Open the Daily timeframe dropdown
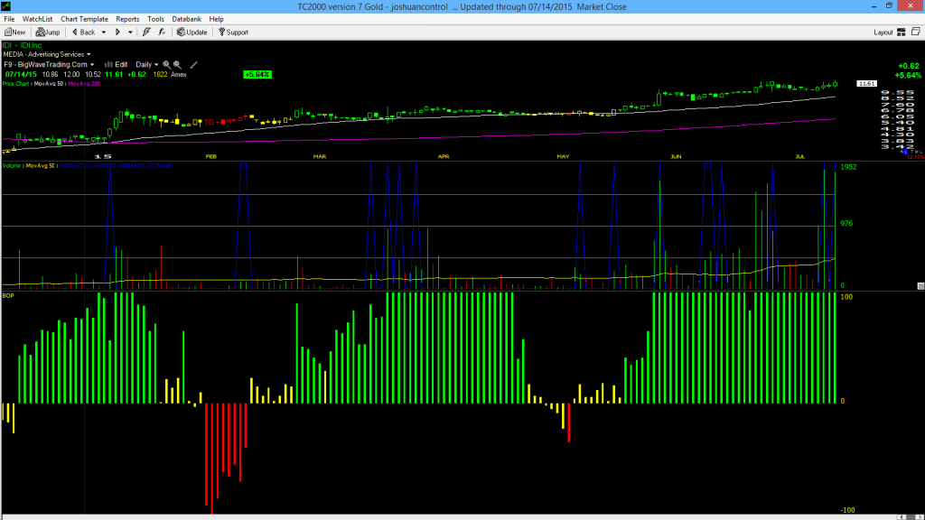 click(x=147, y=65)
